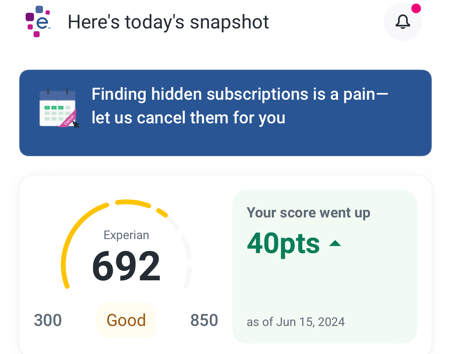The width and height of the screenshot is (451, 354).
Task: Click the 850 maximum score label
Action: tap(204, 320)
